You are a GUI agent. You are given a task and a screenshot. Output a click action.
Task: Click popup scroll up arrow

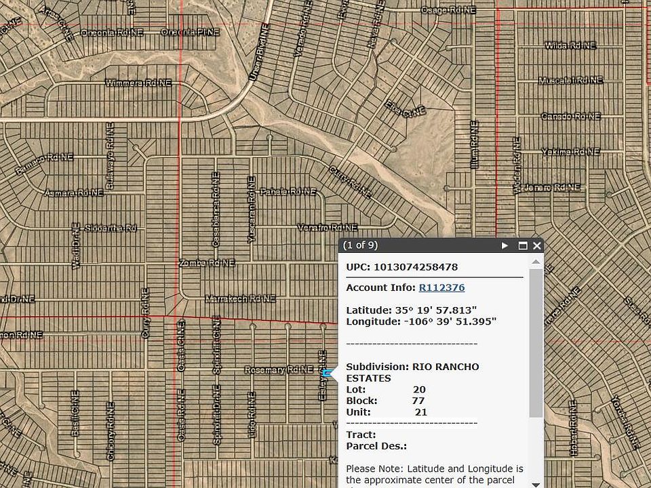tap(536, 262)
